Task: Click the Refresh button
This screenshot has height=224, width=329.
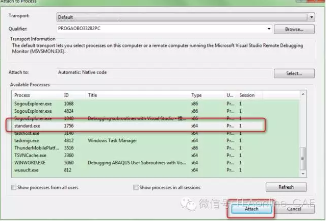Action: pos(286,187)
